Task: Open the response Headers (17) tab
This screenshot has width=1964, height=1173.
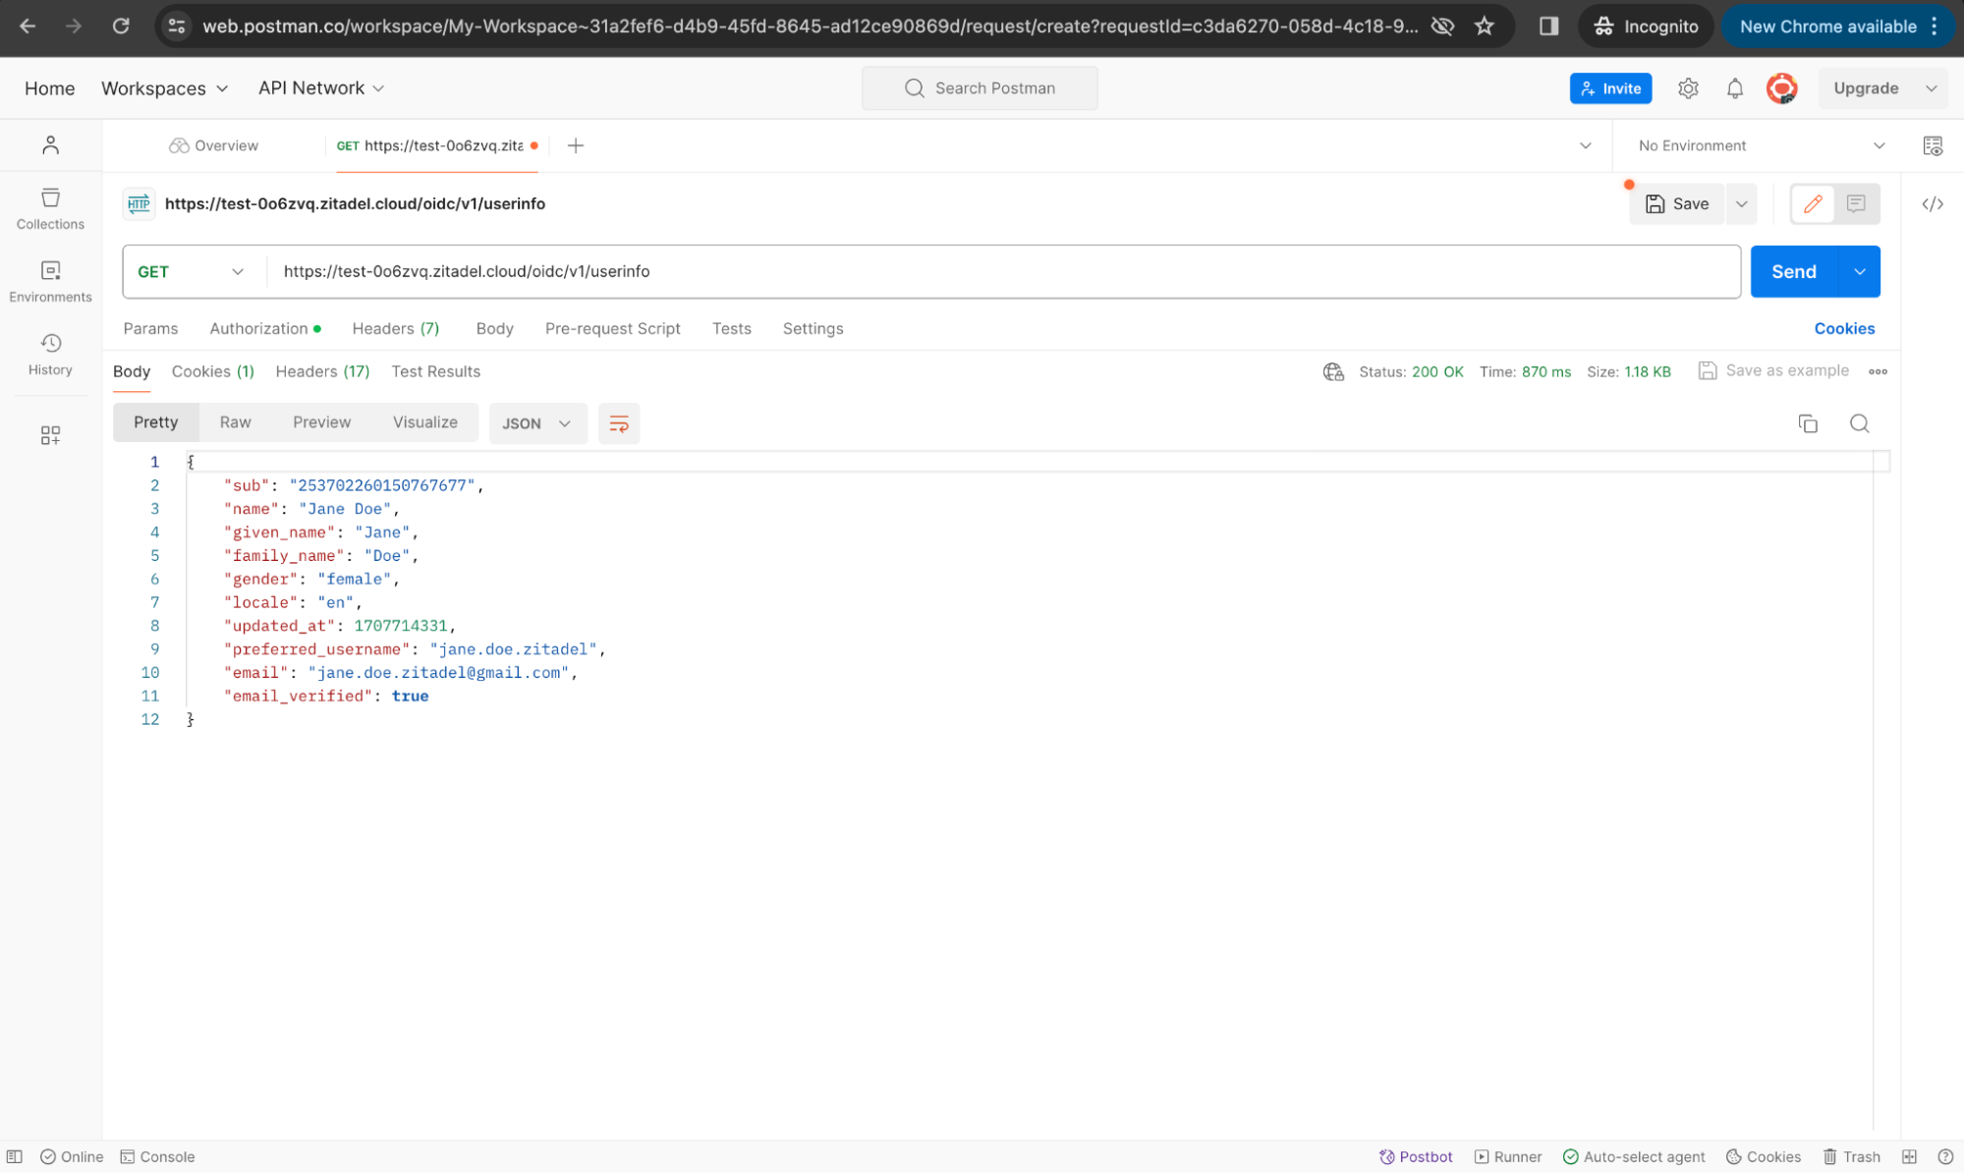Action: click(321, 371)
